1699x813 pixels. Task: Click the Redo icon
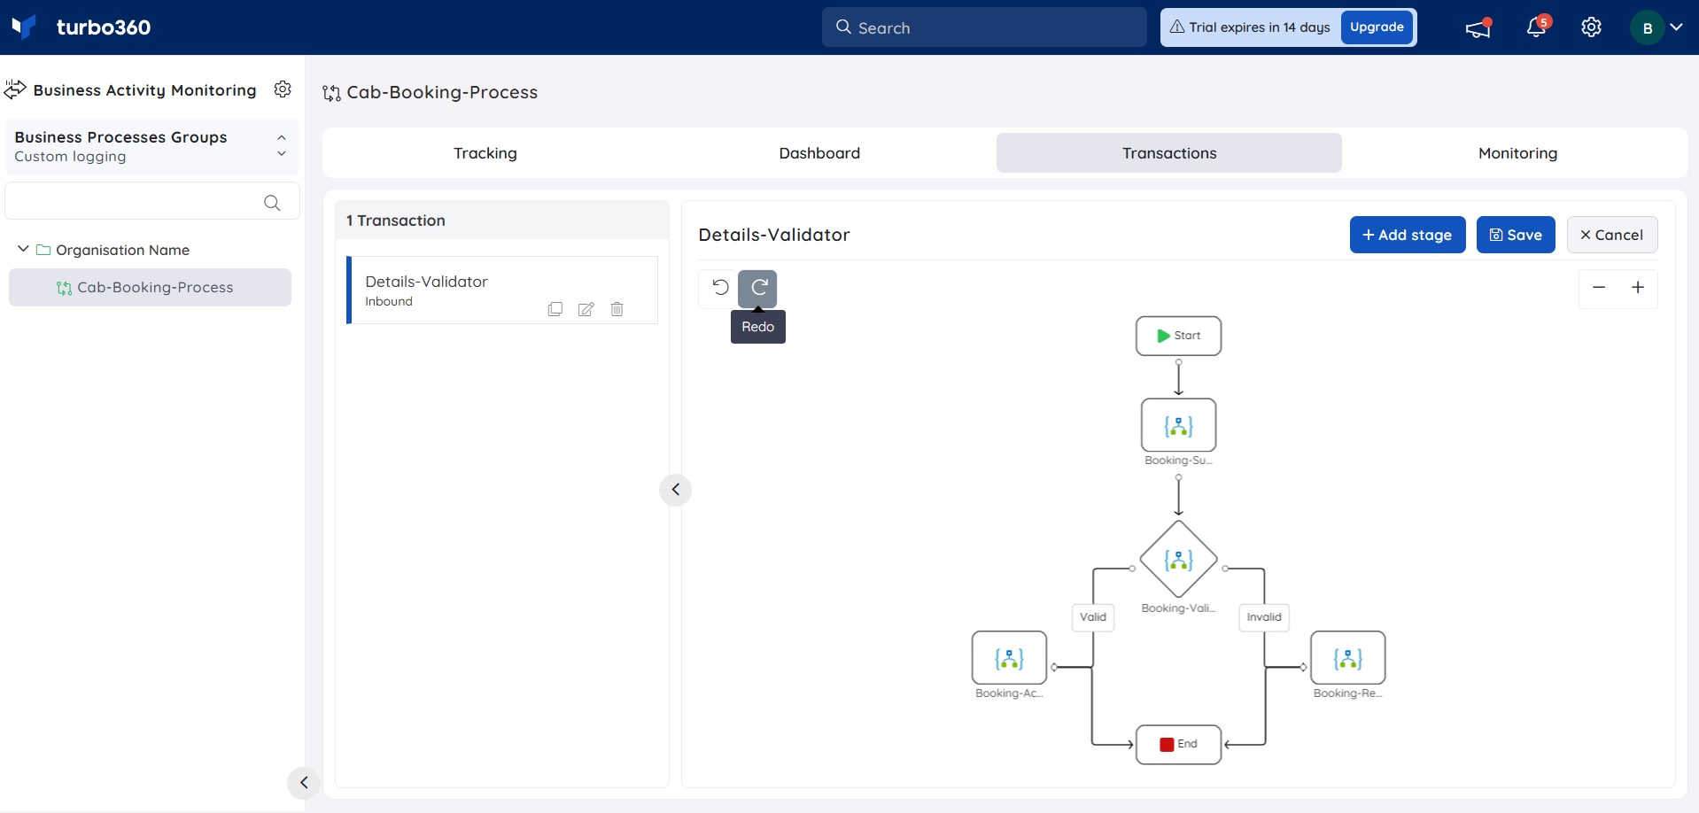758,288
